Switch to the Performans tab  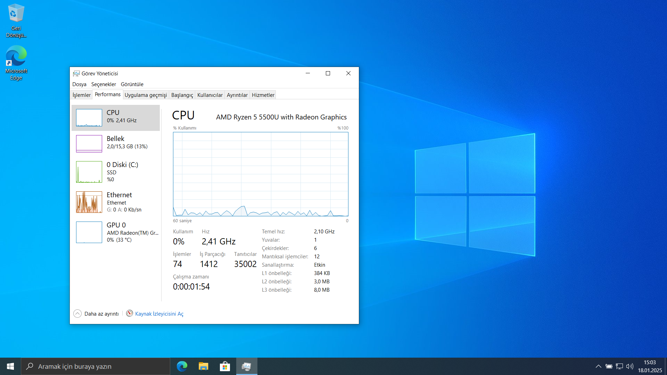click(x=108, y=94)
